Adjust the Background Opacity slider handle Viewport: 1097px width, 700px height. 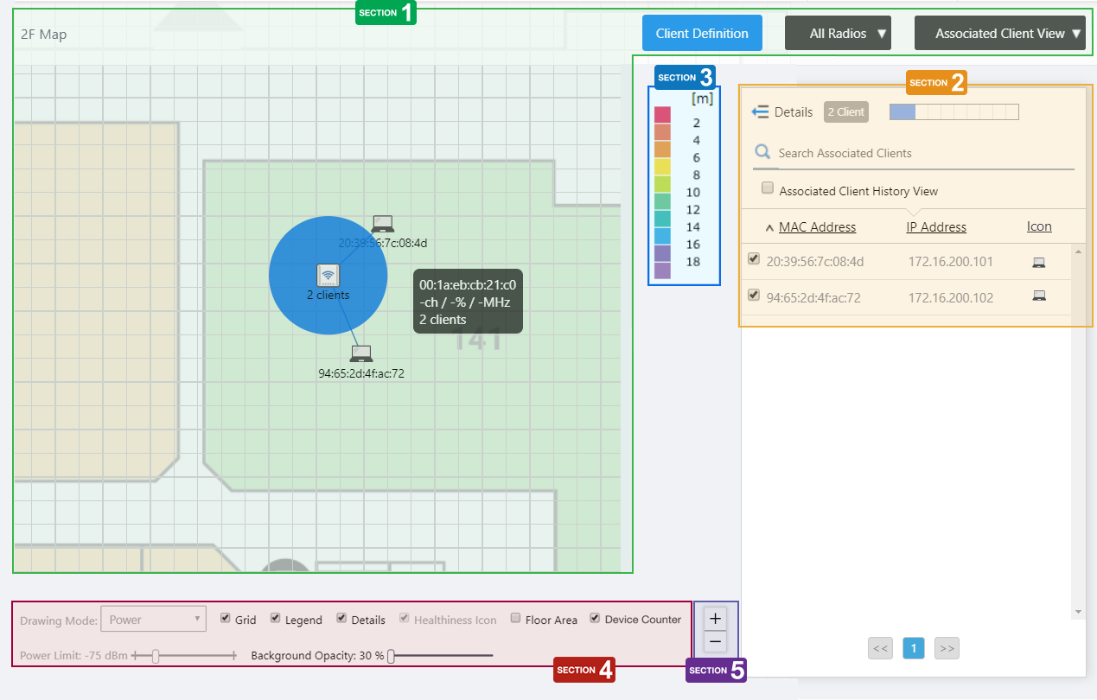(391, 657)
